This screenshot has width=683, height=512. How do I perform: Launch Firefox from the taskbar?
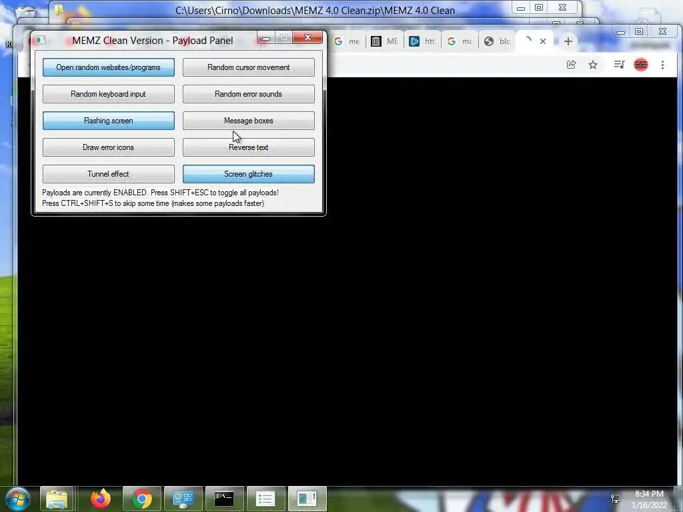(101, 499)
